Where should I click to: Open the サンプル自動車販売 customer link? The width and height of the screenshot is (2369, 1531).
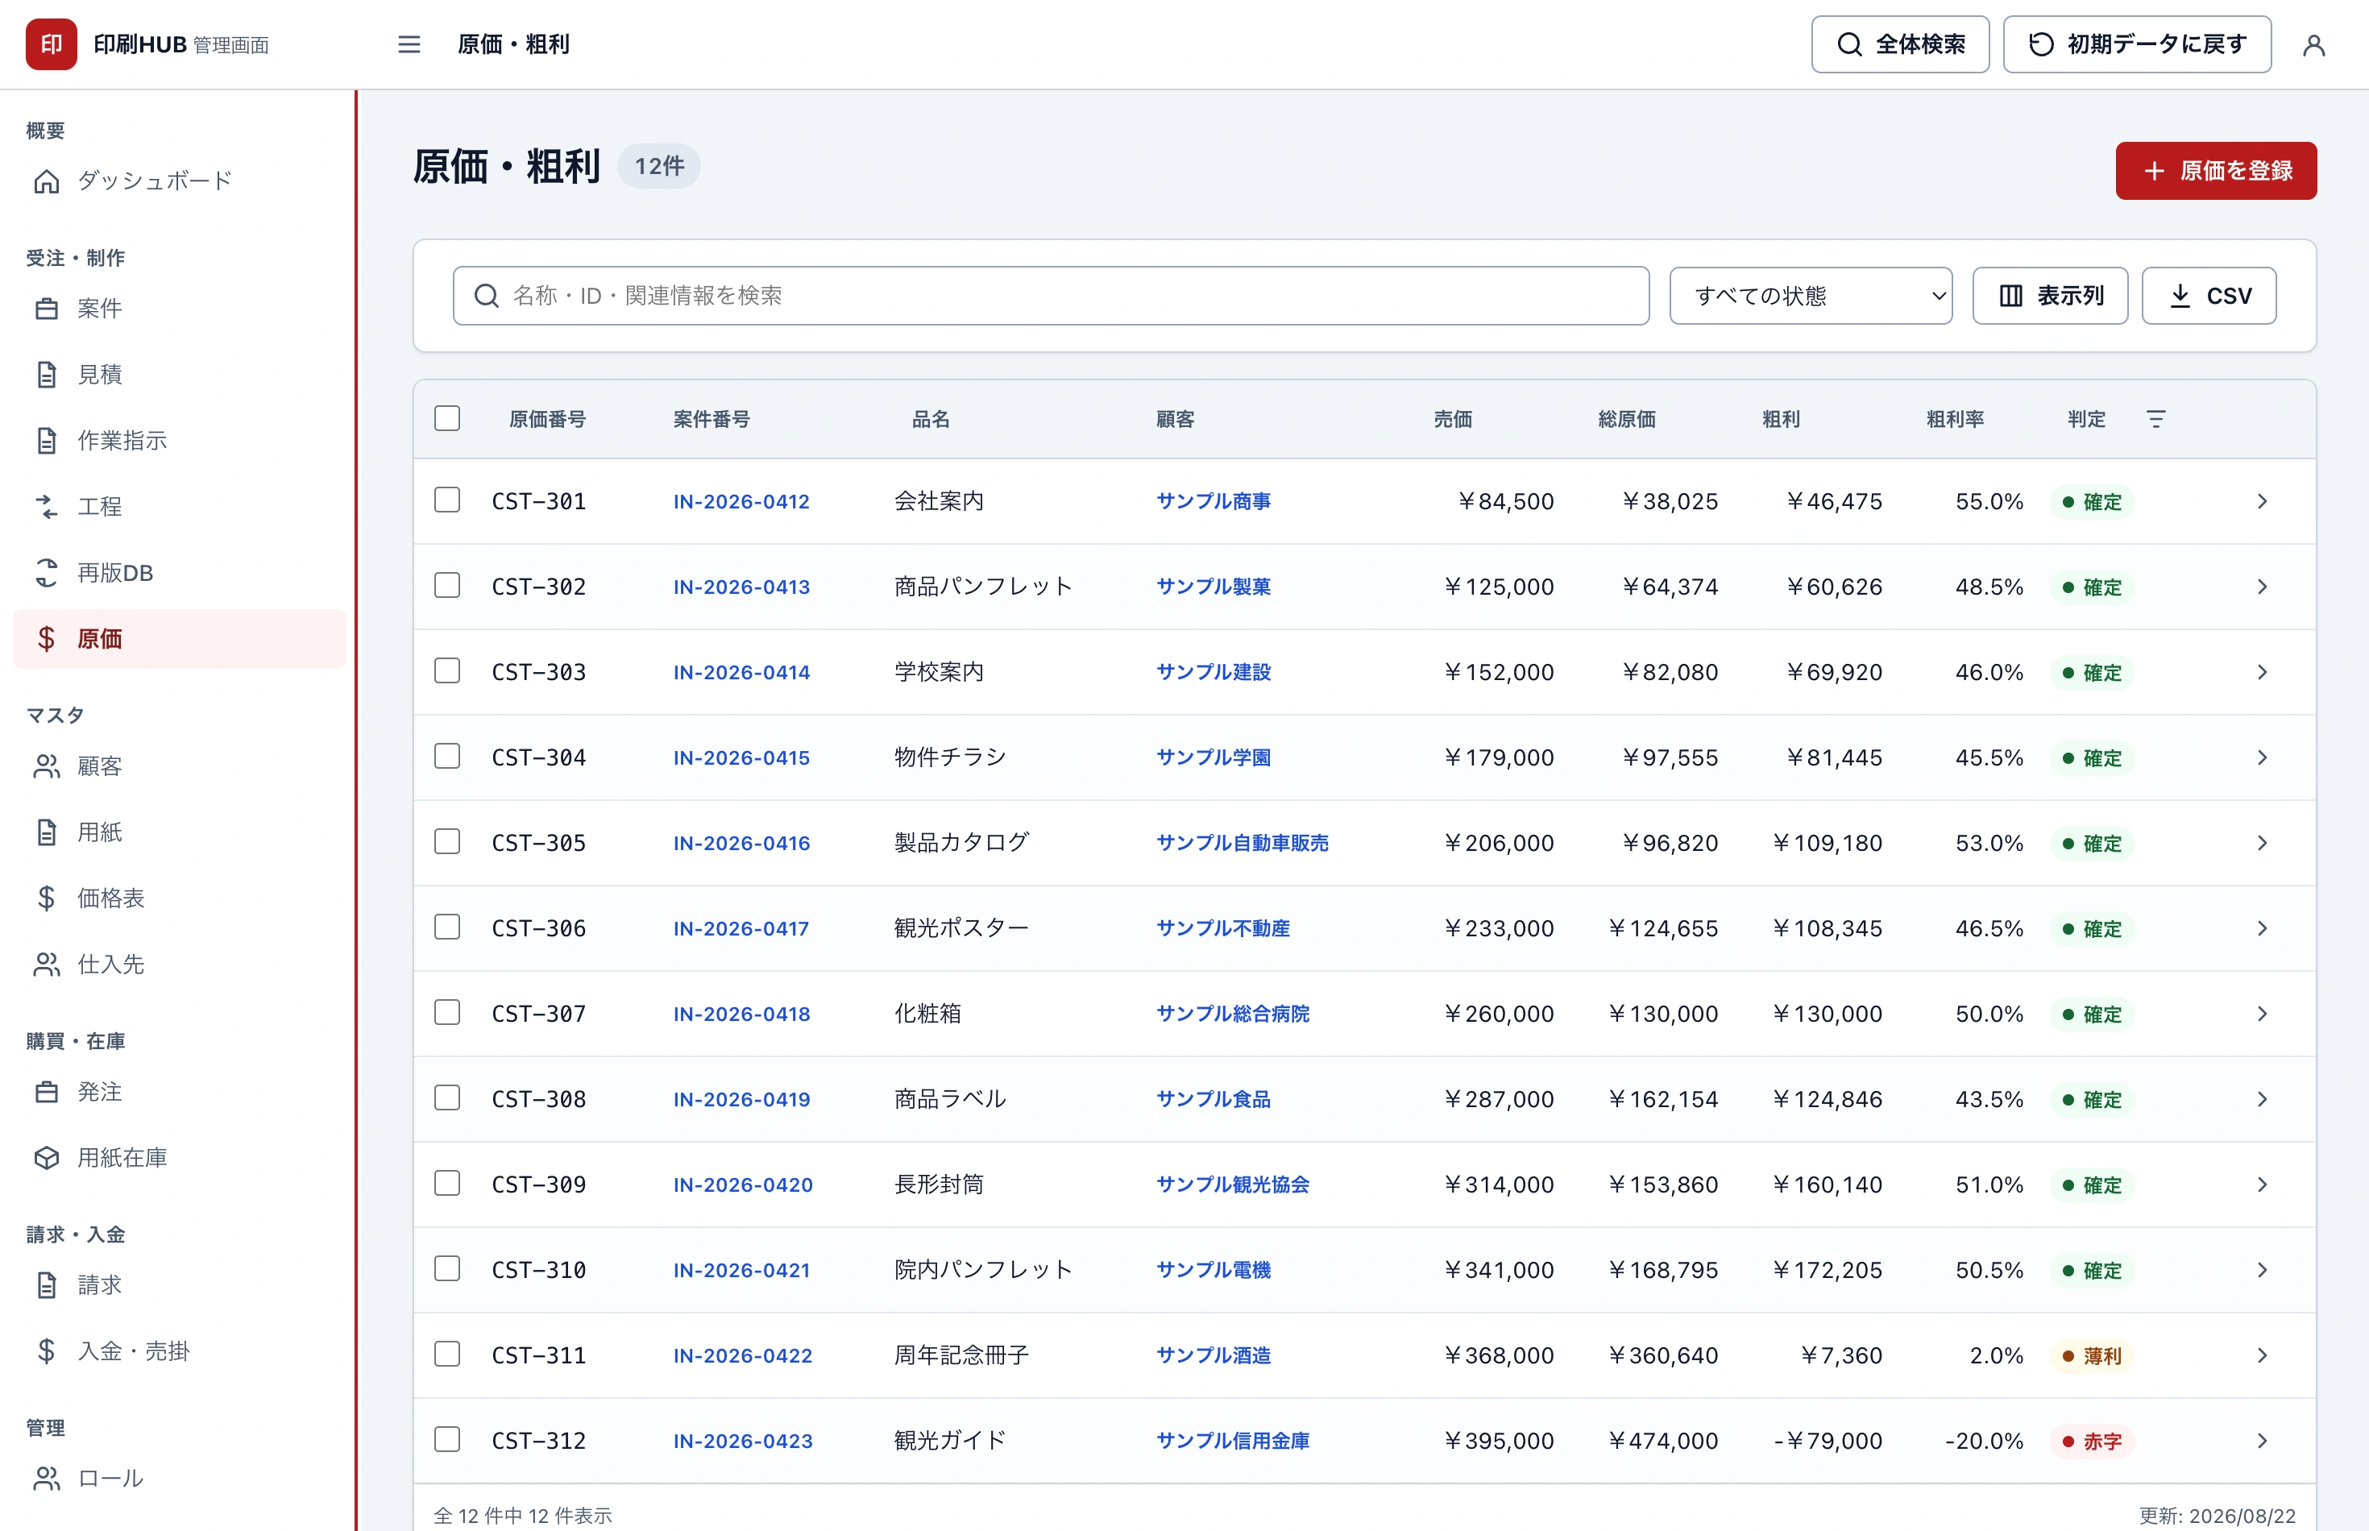[1242, 844]
